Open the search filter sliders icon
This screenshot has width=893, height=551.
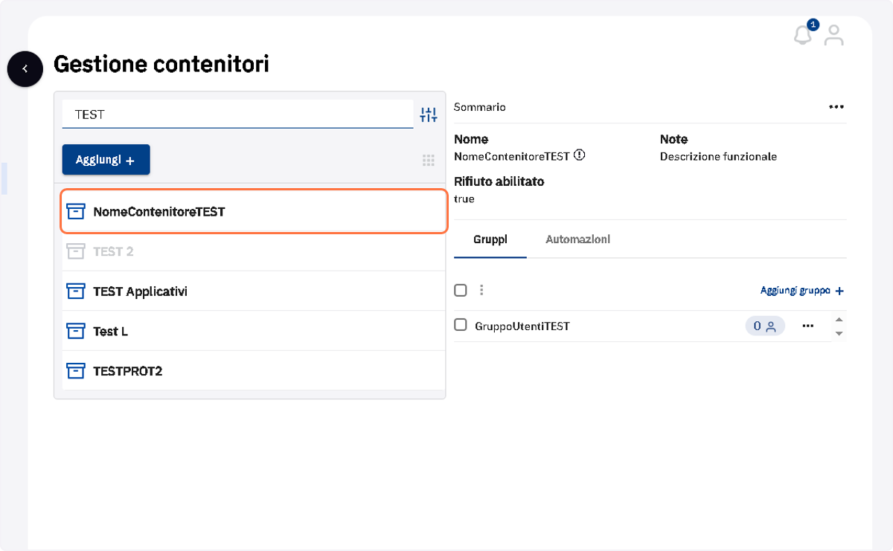point(429,115)
